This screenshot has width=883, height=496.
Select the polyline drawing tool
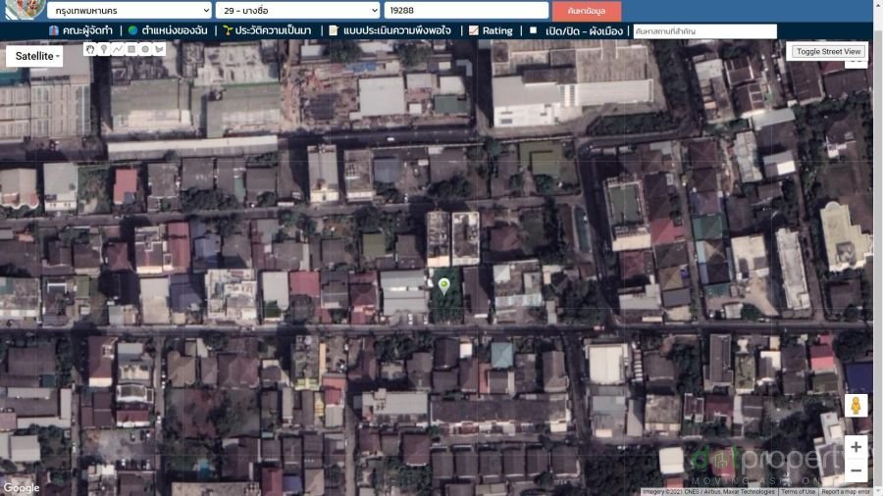point(118,49)
